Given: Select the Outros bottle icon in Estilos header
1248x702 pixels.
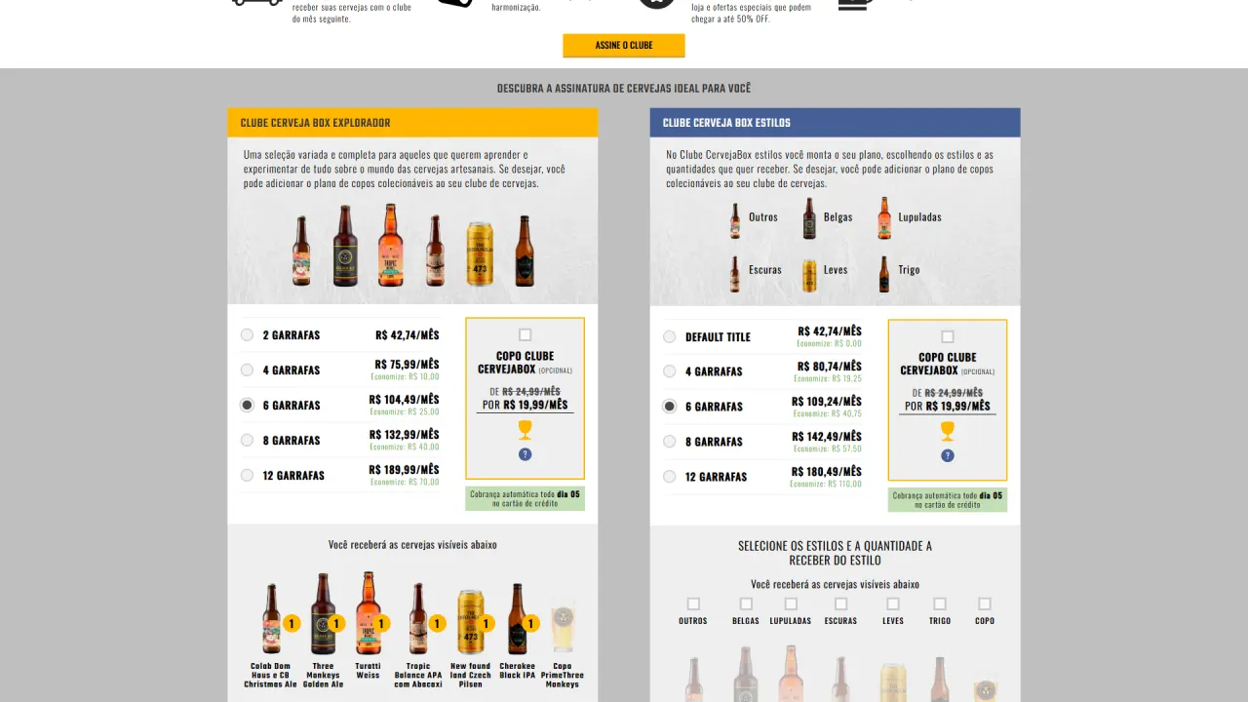Looking at the screenshot, I should pyautogui.click(x=735, y=218).
